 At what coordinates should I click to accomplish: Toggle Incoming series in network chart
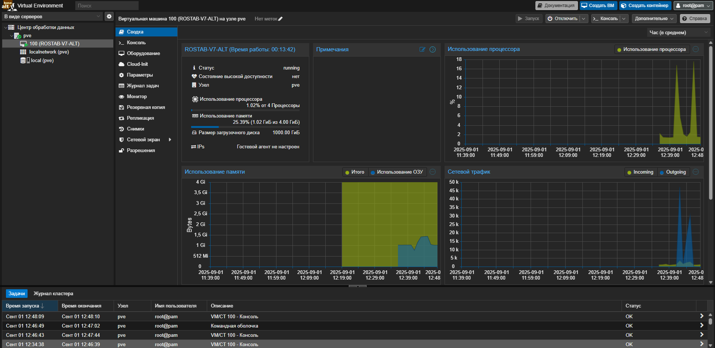click(x=640, y=172)
